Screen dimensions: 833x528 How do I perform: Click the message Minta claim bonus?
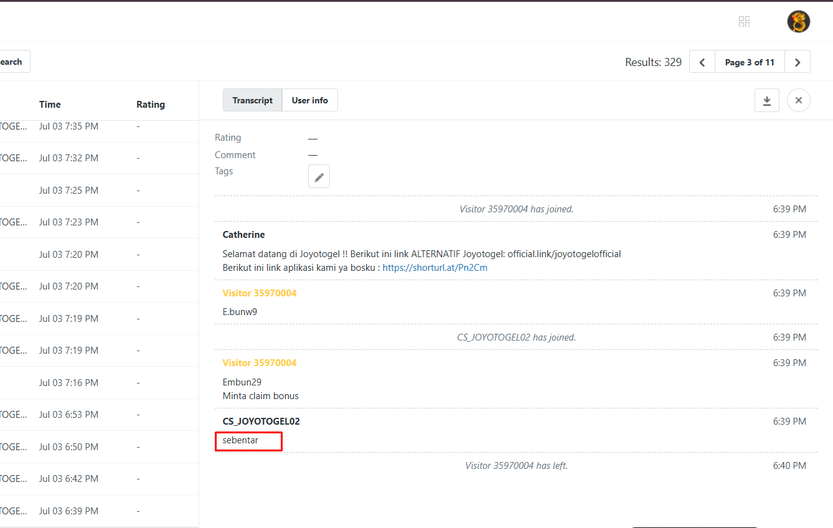click(x=261, y=396)
